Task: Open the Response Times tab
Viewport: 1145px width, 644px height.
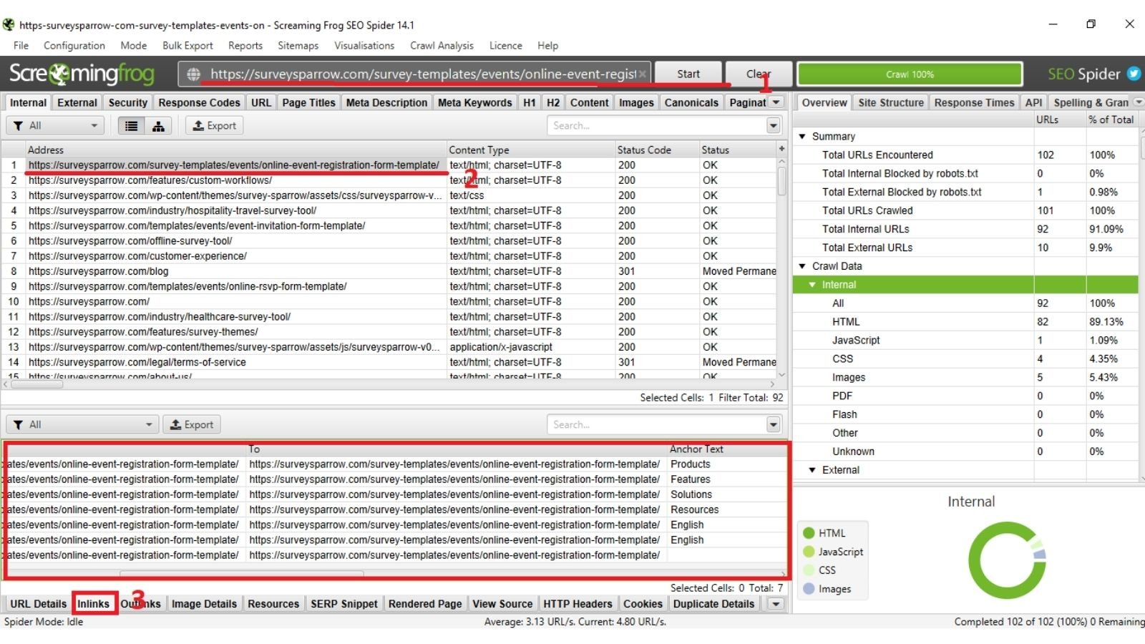Action: (974, 102)
